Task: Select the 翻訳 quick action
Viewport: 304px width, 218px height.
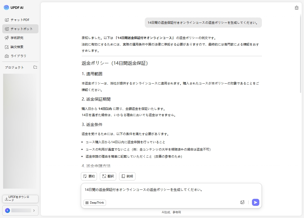Action: tap(108, 176)
